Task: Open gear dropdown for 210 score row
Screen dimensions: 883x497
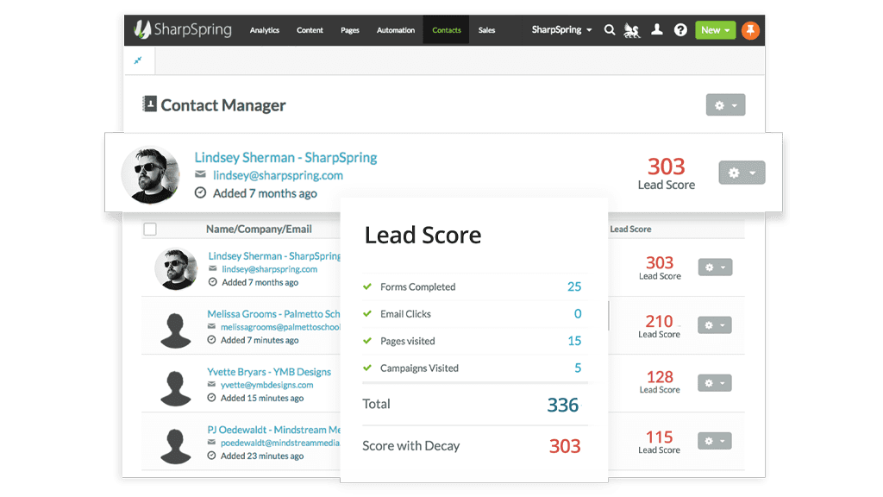Action: point(715,325)
